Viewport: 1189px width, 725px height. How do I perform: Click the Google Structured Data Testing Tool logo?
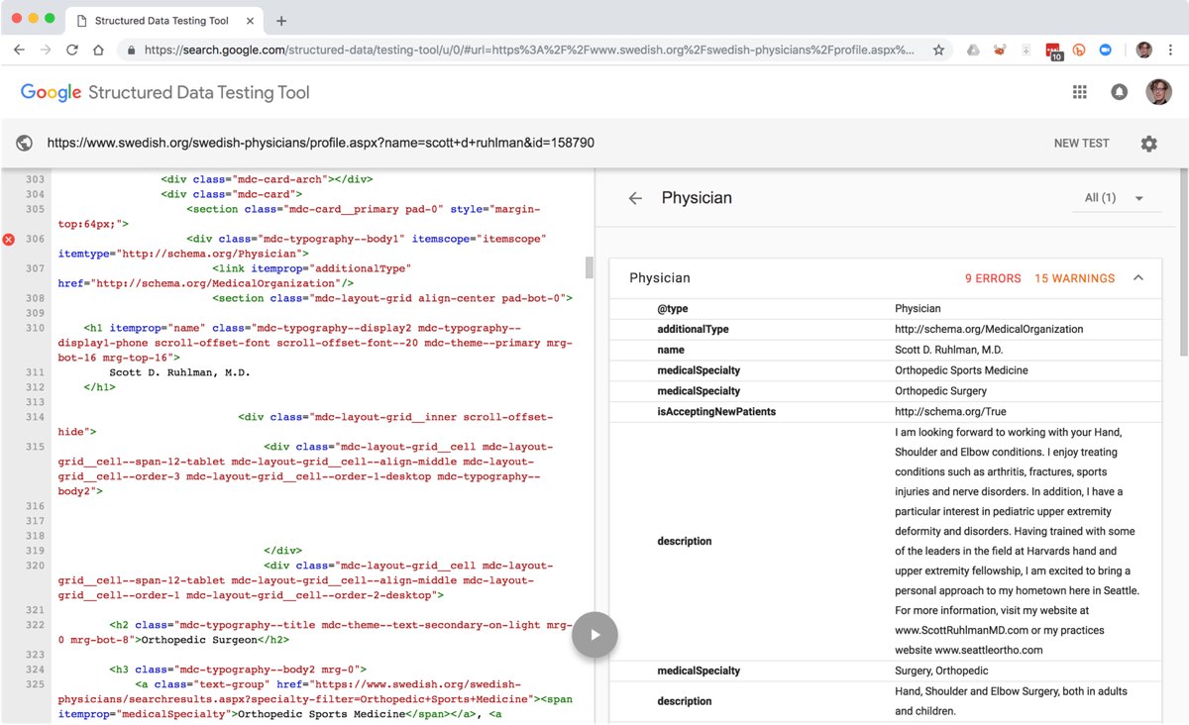(x=165, y=93)
